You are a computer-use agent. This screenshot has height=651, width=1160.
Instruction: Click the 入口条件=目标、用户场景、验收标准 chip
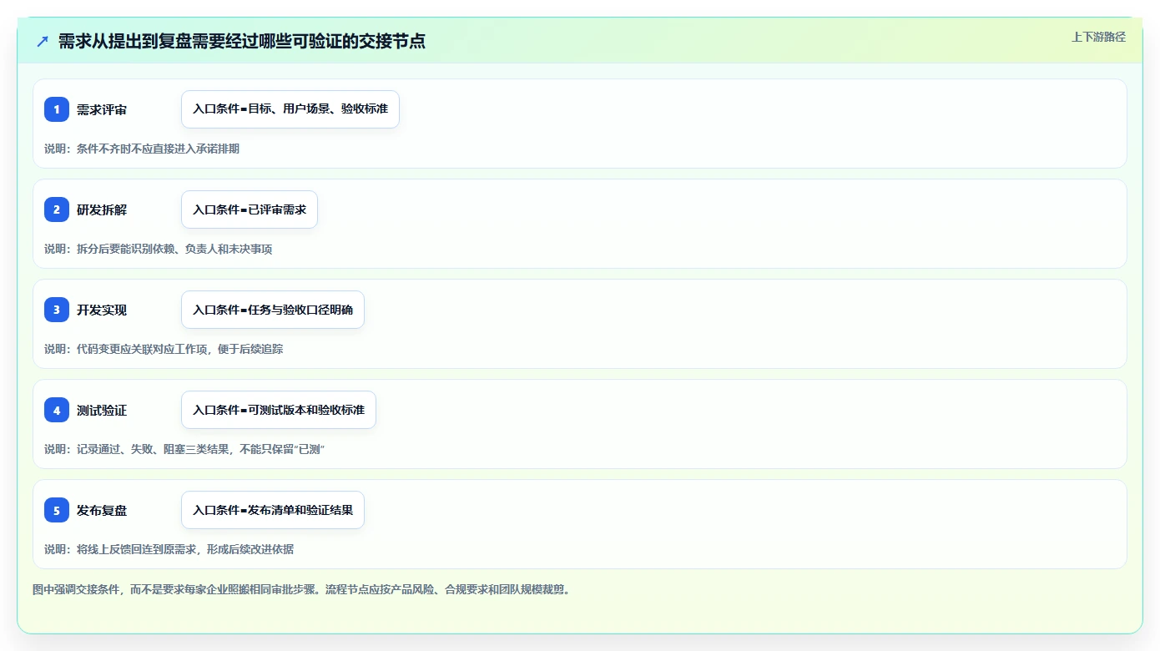290,109
